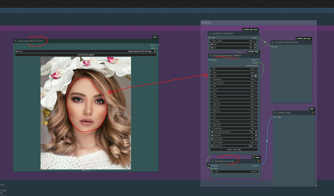This screenshot has height=196, width=334.
Task: Enable the Upper Clothes toggle
Action: point(255,83)
